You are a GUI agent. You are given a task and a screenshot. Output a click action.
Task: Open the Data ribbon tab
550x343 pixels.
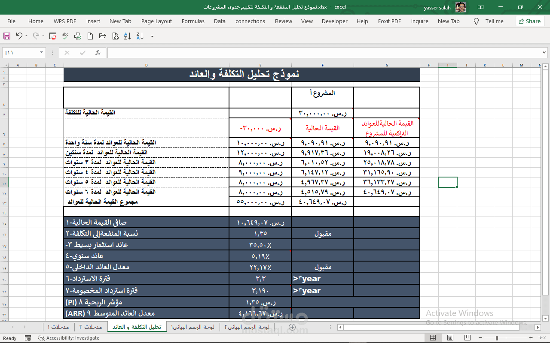coord(220,21)
